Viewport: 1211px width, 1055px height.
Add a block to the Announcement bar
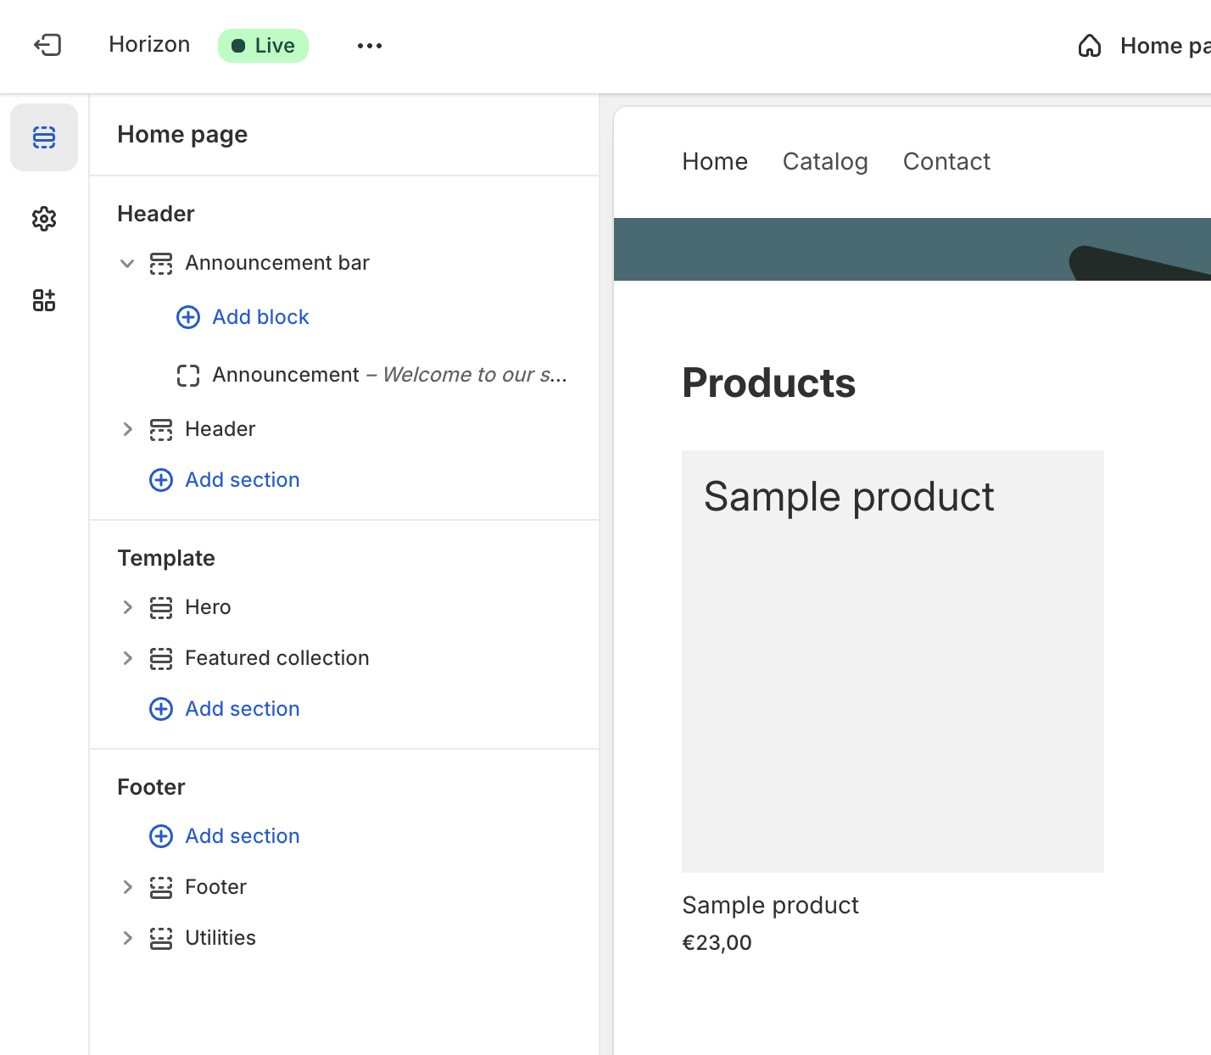pyautogui.click(x=243, y=316)
